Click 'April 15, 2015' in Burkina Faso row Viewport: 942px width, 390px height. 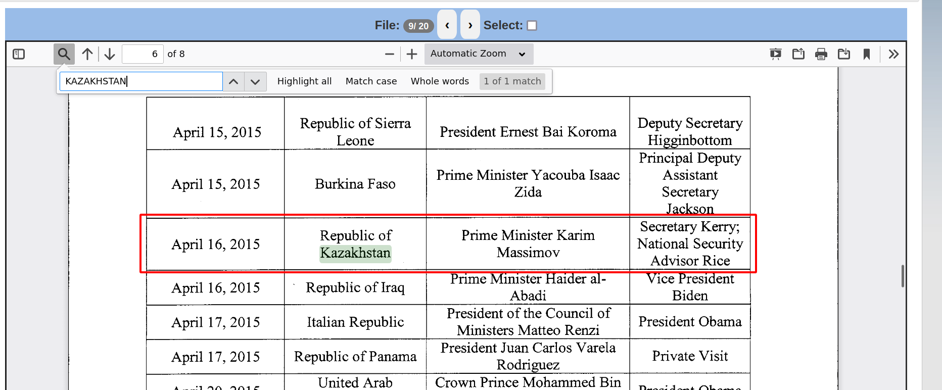point(216,184)
